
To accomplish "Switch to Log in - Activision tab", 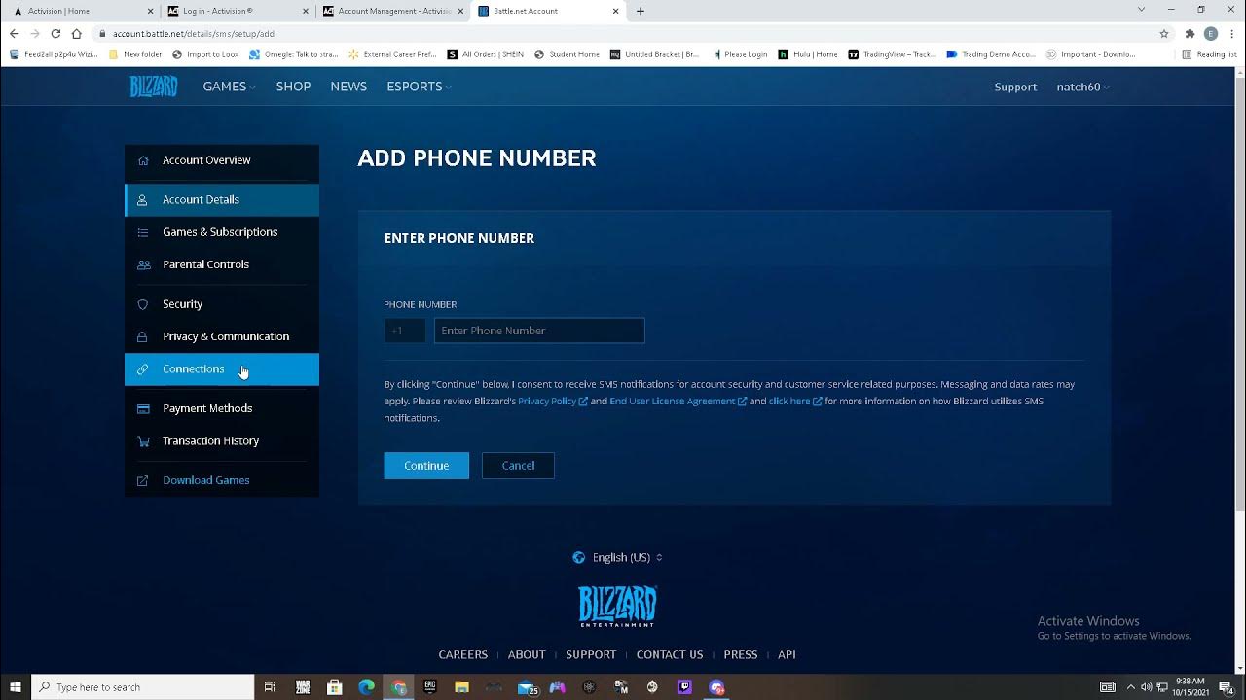I will [x=238, y=11].
